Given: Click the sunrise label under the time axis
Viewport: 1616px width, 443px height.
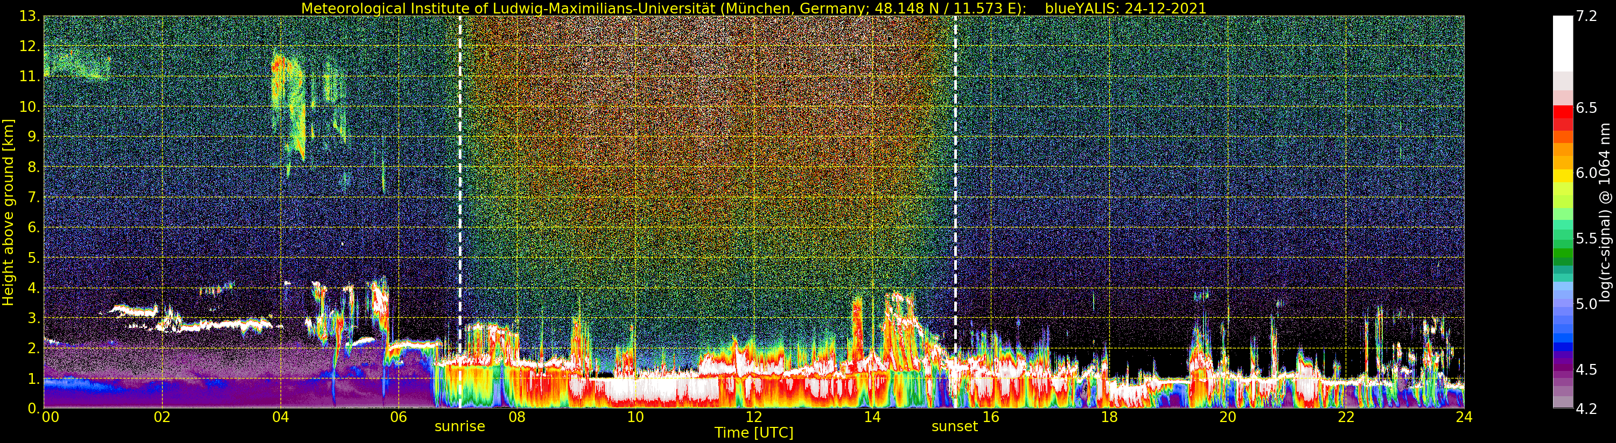Looking at the screenshot, I should 460,427.
